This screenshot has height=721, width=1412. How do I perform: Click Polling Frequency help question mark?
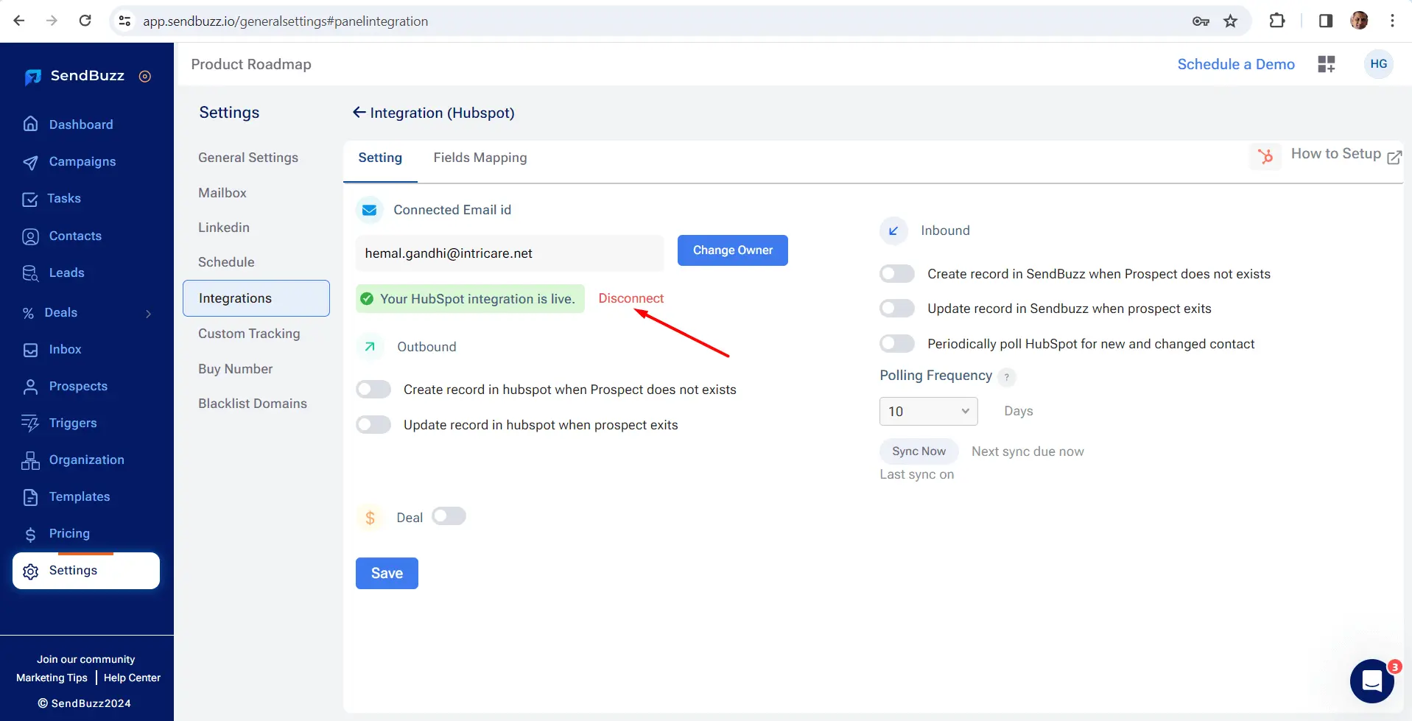tap(1007, 377)
